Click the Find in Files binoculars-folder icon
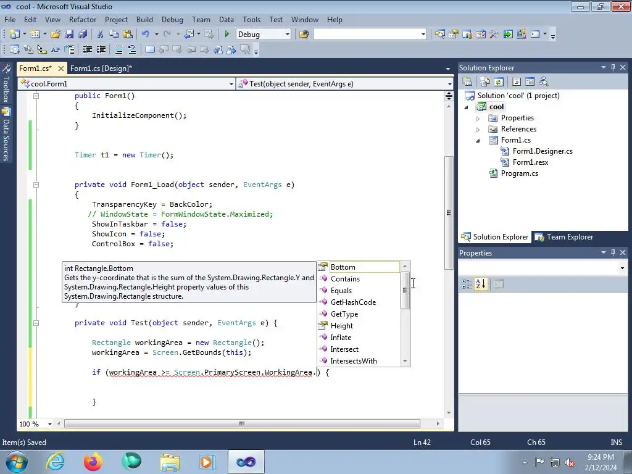This screenshot has height=474, width=632. tap(304, 35)
